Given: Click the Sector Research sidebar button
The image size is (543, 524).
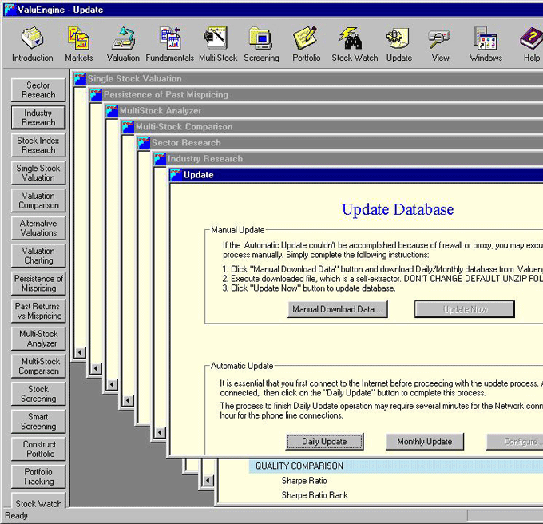Looking at the screenshot, I should pyautogui.click(x=38, y=90).
